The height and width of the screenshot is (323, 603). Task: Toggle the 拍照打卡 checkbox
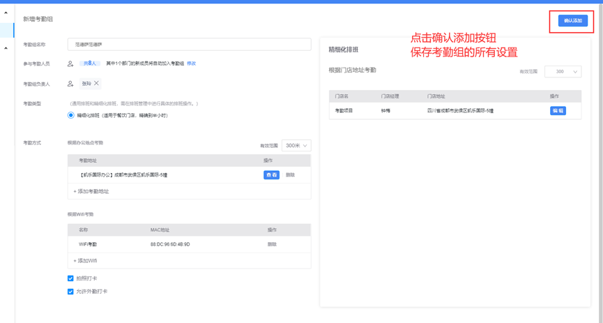(x=70, y=278)
